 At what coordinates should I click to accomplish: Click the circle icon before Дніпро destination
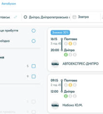click(25, 17)
